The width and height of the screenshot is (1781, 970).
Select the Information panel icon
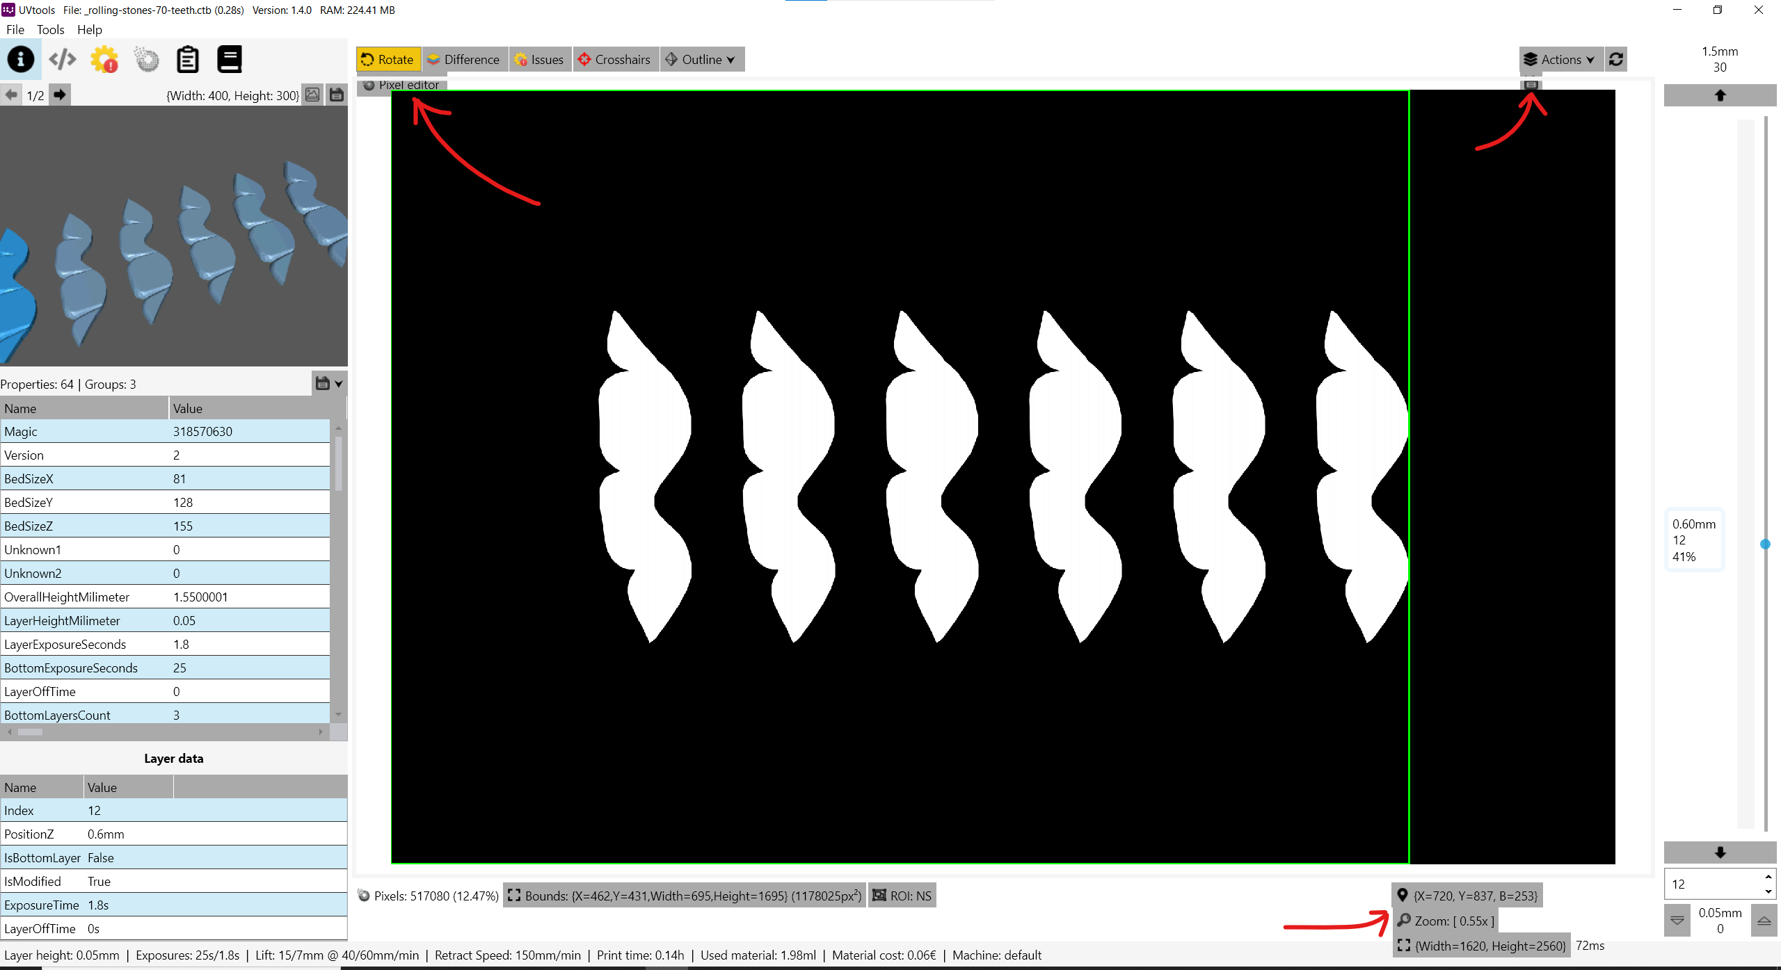point(21,60)
